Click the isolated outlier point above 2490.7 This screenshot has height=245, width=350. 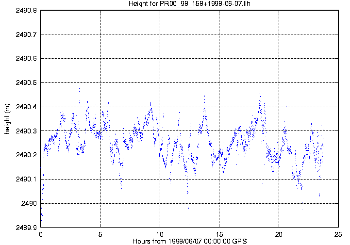[x=310, y=26]
